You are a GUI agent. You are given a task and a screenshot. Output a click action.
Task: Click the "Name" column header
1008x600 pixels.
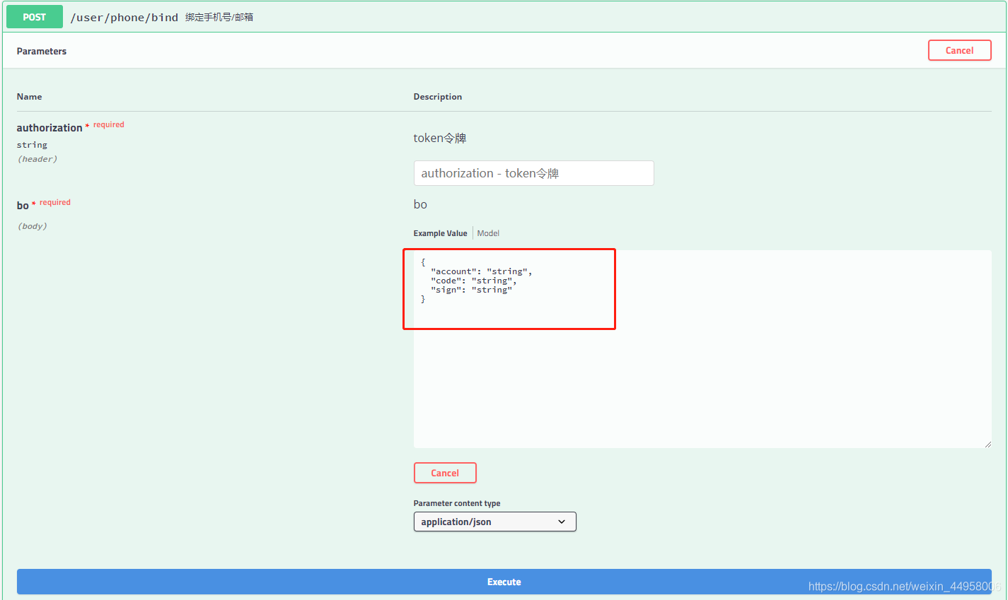(x=30, y=97)
